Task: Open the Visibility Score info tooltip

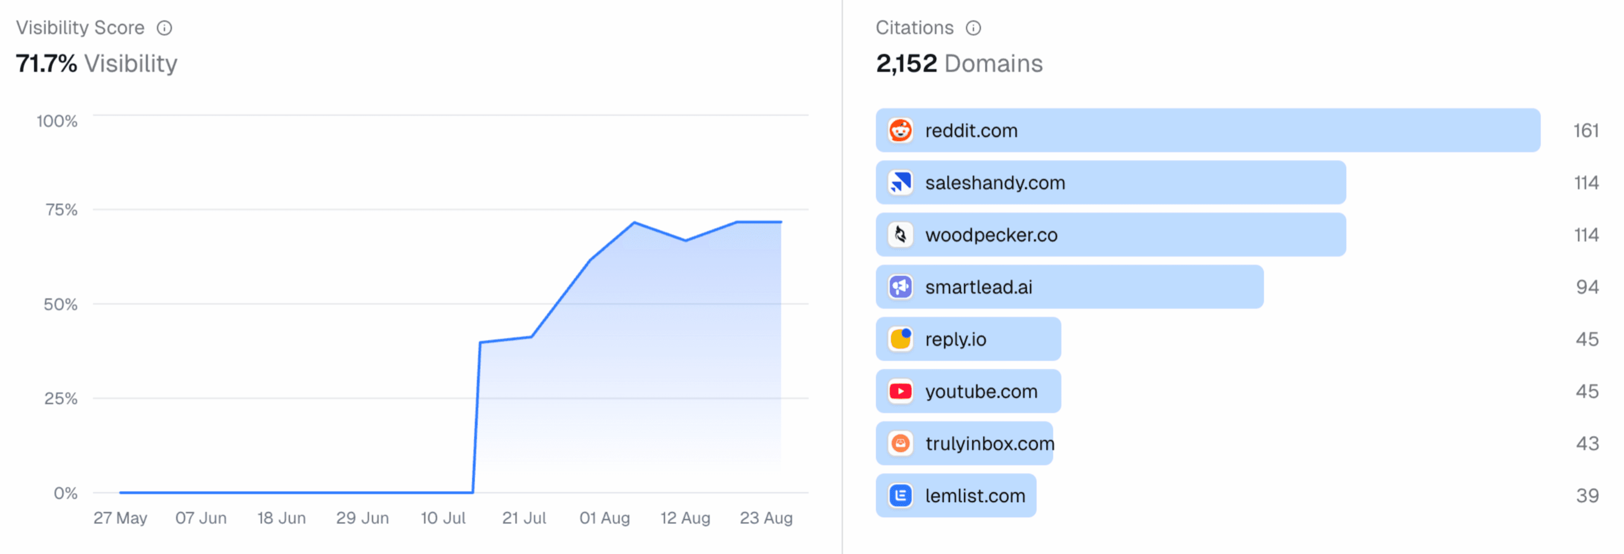Action: [165, 28]
